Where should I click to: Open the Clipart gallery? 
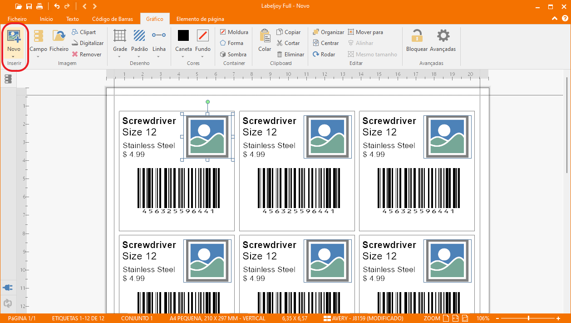click(84, 32)
